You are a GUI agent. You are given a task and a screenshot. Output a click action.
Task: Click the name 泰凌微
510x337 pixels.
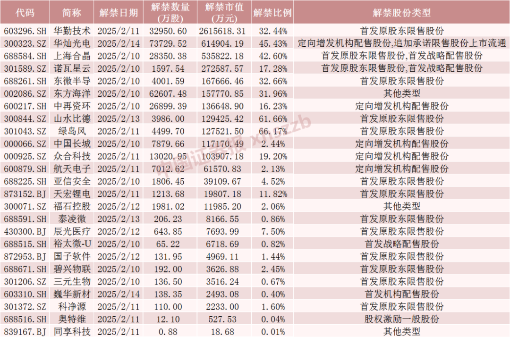click(72, 219)
